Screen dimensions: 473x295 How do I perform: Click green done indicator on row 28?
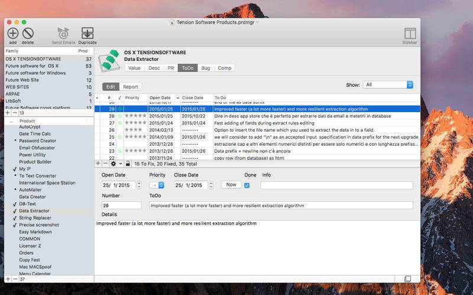tap(120, 116)
